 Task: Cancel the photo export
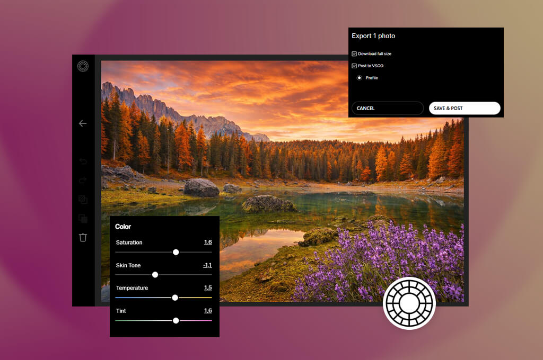(x=388, y=108)
